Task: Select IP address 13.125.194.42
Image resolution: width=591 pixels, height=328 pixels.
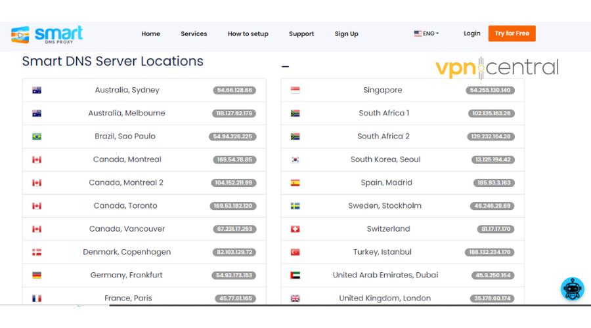Action: coord(492,159)
